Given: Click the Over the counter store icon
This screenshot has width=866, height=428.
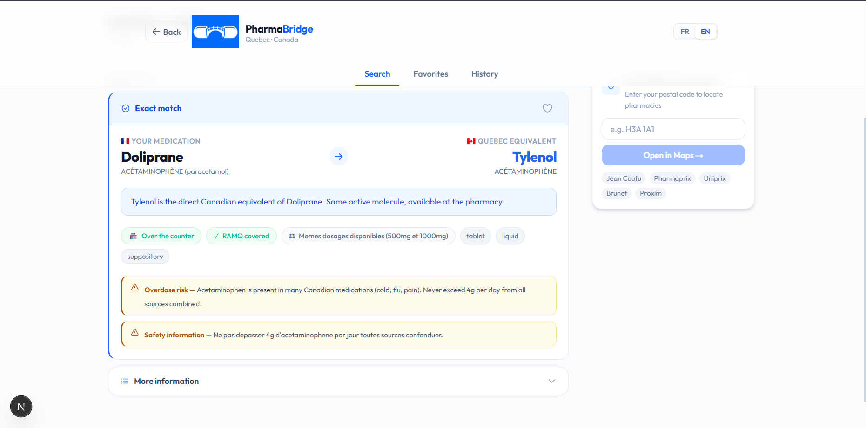Looking at the screenshot, I should (133, 236).
